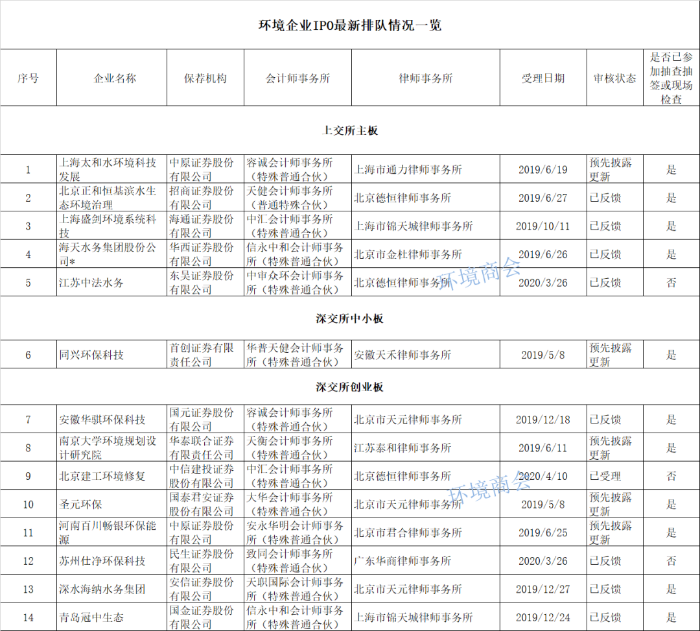Click 东吴证券股份有限公司 sponsor cell

click(x=205, y=282)
